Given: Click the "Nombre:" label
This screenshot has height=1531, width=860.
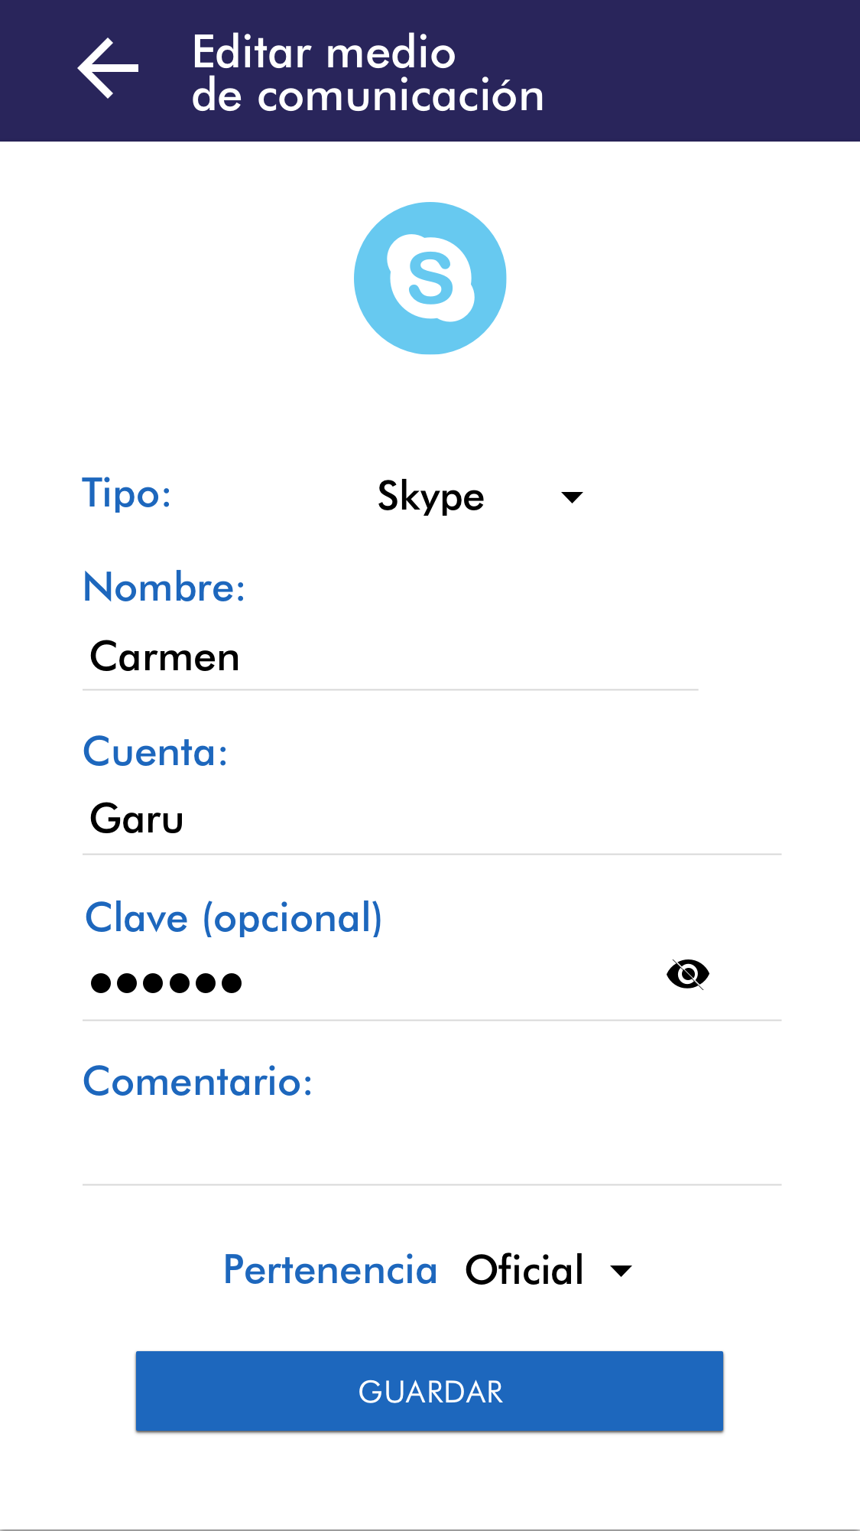Looking at the screenshot, I should (x=164, y=588).
